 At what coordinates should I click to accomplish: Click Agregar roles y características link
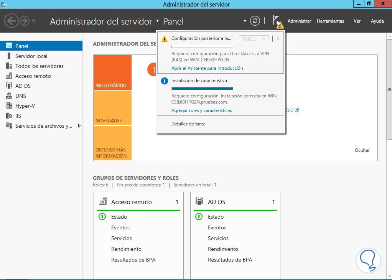point(201,110)
